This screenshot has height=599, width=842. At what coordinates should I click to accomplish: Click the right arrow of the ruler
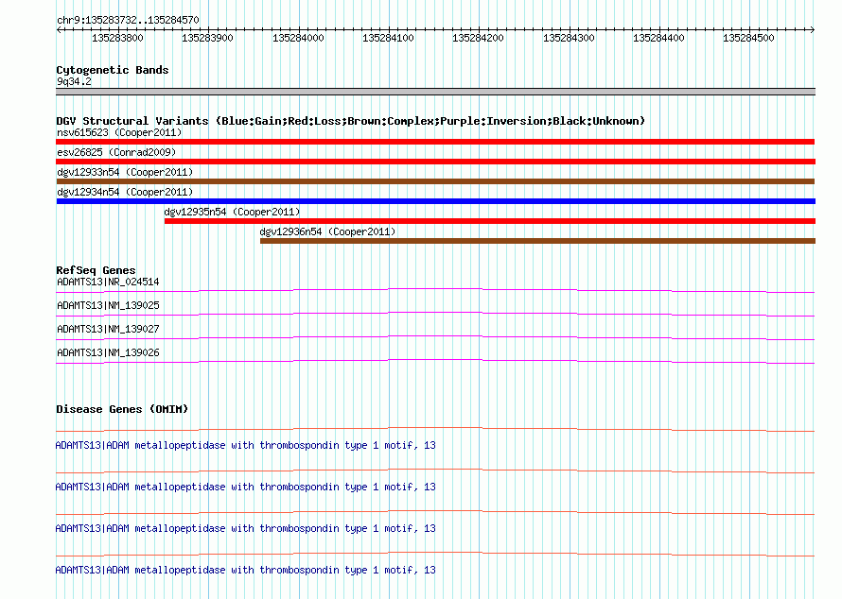pos(812,29)
